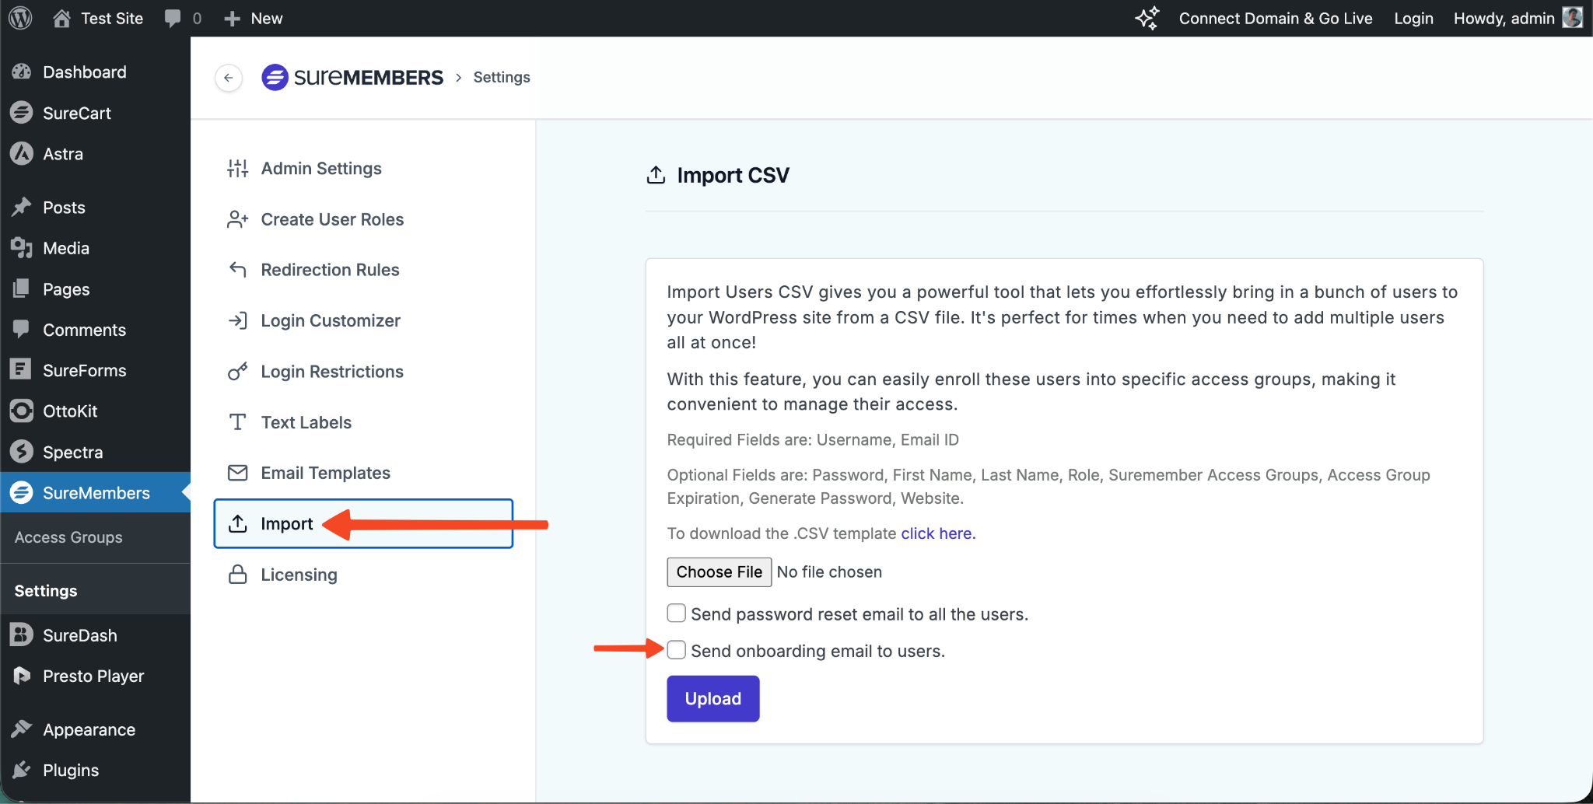1593x804 pixels.
Task: Check Send onboarding email to users
Action: (677, 650)
